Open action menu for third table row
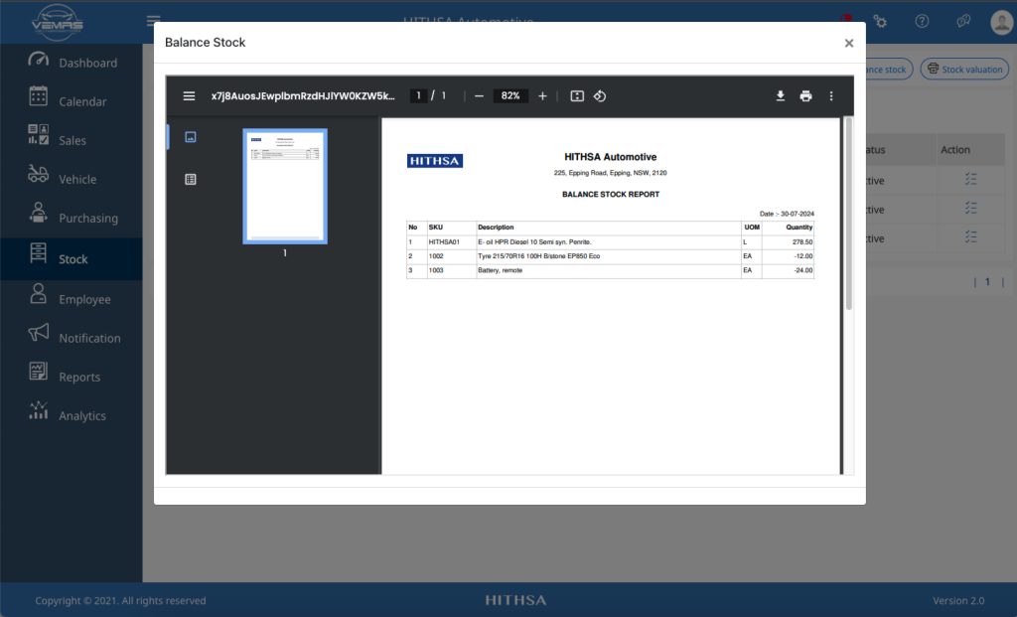The image size is (1017, 617). tap(970, 237)
